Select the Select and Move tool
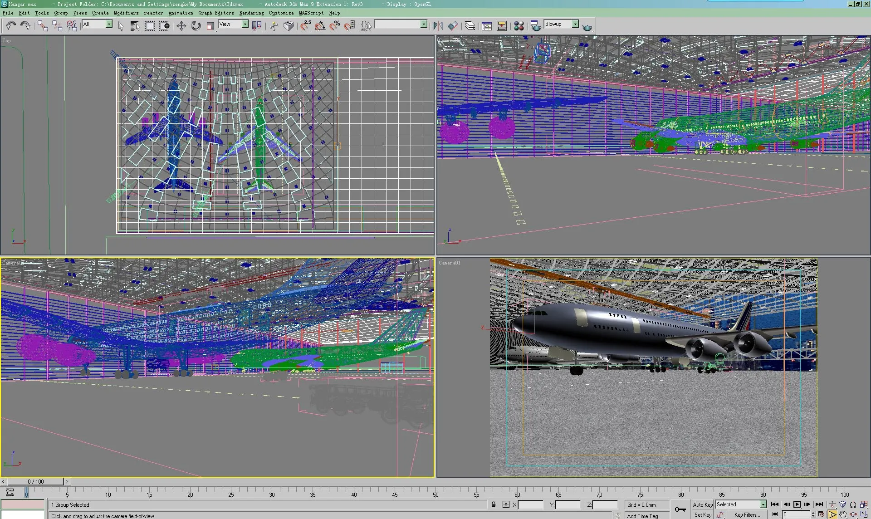 181,26
